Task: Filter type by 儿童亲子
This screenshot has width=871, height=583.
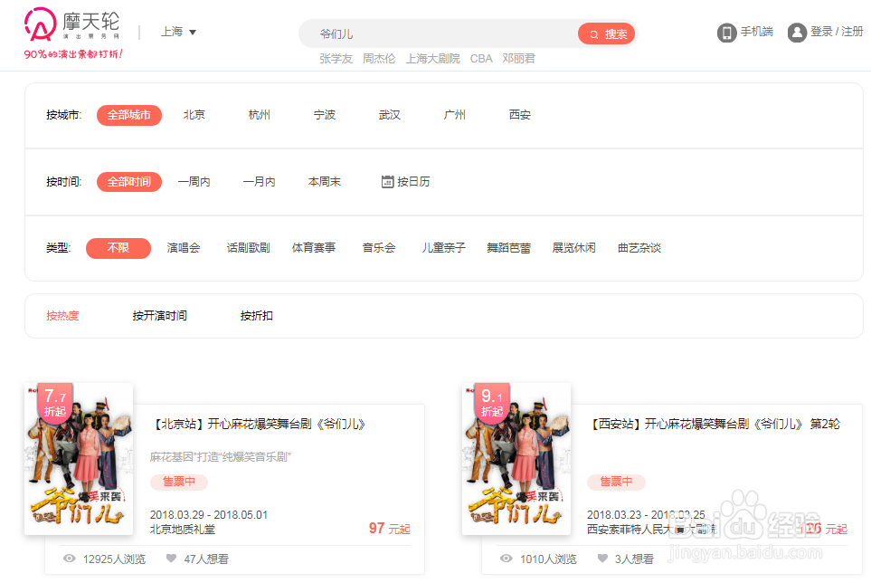Action: [x=444, y=248]
